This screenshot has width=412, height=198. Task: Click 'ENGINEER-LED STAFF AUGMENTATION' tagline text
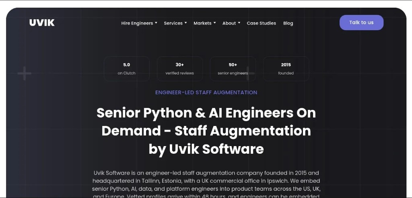(x=206, y=93)
